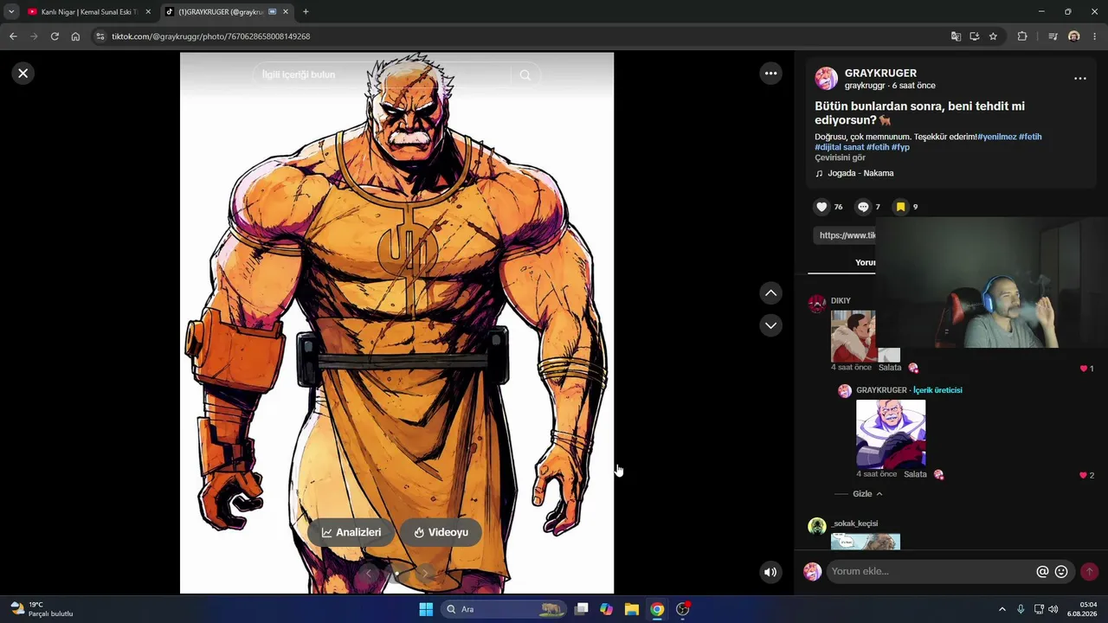
Task: Close the TikTok photo viewer
Action: point(23,74)
